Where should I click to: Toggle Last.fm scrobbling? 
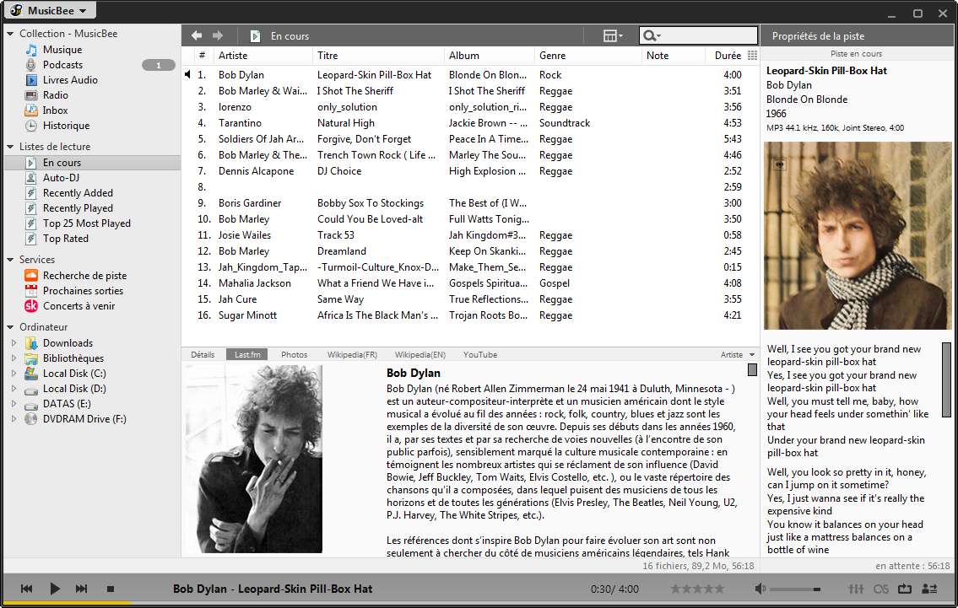click(881, 589)
